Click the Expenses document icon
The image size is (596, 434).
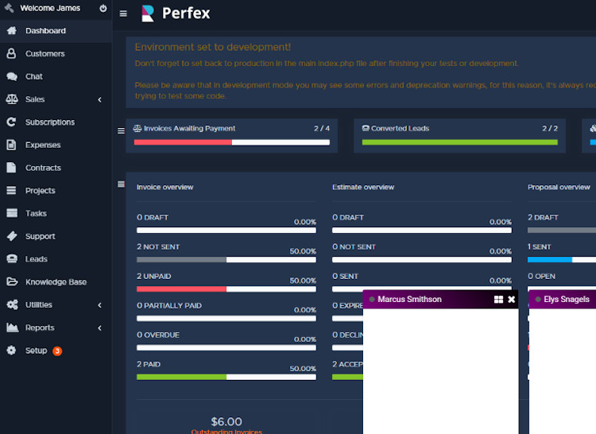[11, 145]
